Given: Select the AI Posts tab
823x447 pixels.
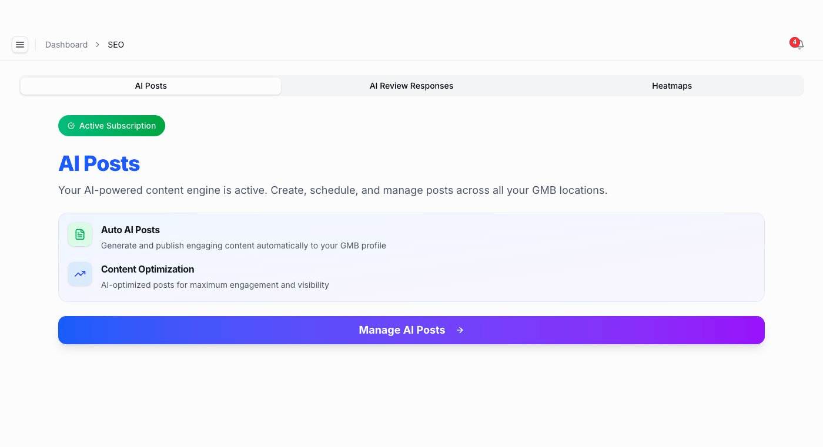Looking at the screenshot, I should [x=150, y=86].
